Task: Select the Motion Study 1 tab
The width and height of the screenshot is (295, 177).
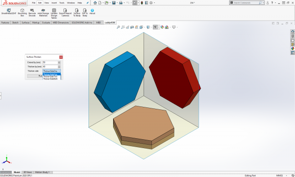Action: pos(42,172)
